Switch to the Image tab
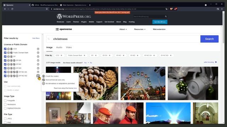227x127 pixels. tap(49, 47)
